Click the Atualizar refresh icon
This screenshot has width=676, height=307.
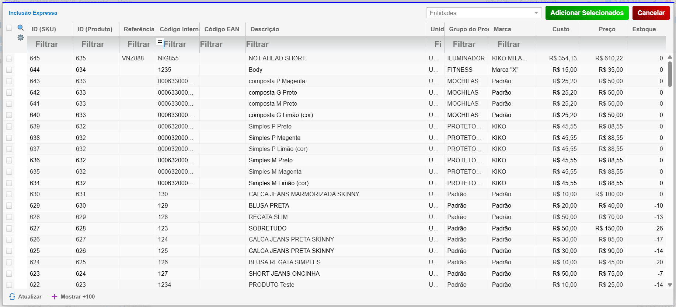(x=12, y=297)
